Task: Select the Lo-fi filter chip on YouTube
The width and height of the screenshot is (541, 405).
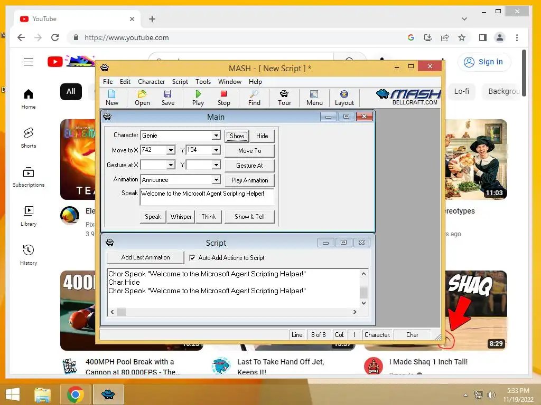Action: pyautogui.click(x=461, y=91)
